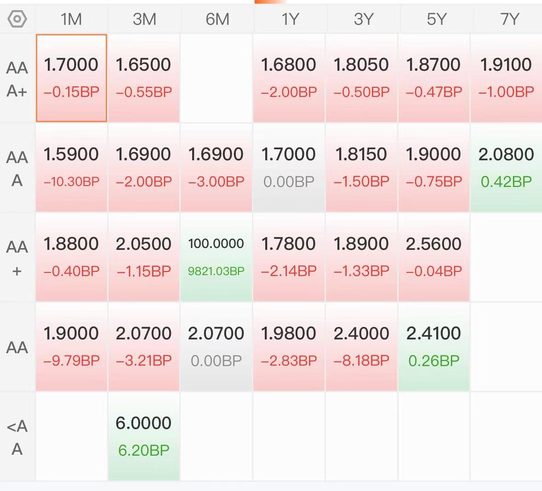
Task: Open the AA+ 6M cell showing 100.0000
Action: click(x=217, y=257)
